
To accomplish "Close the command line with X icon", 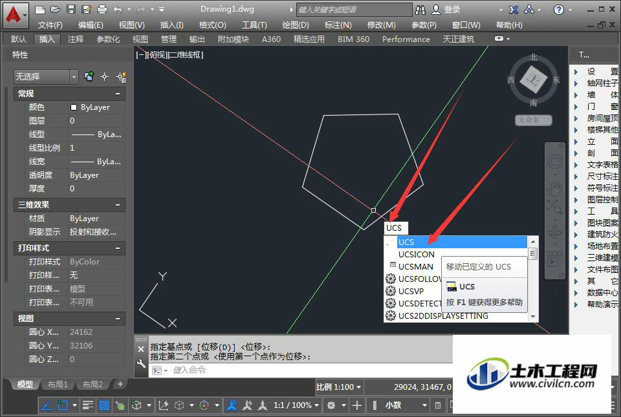I will point(141,349).
